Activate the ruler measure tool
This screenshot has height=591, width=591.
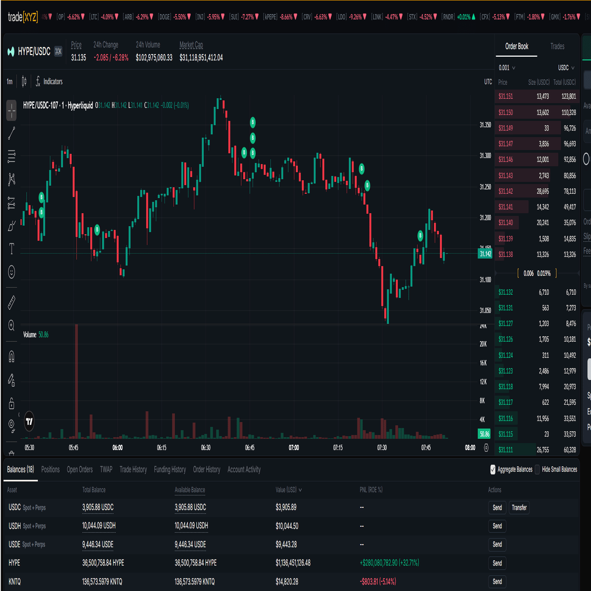[x=11, y=303]
